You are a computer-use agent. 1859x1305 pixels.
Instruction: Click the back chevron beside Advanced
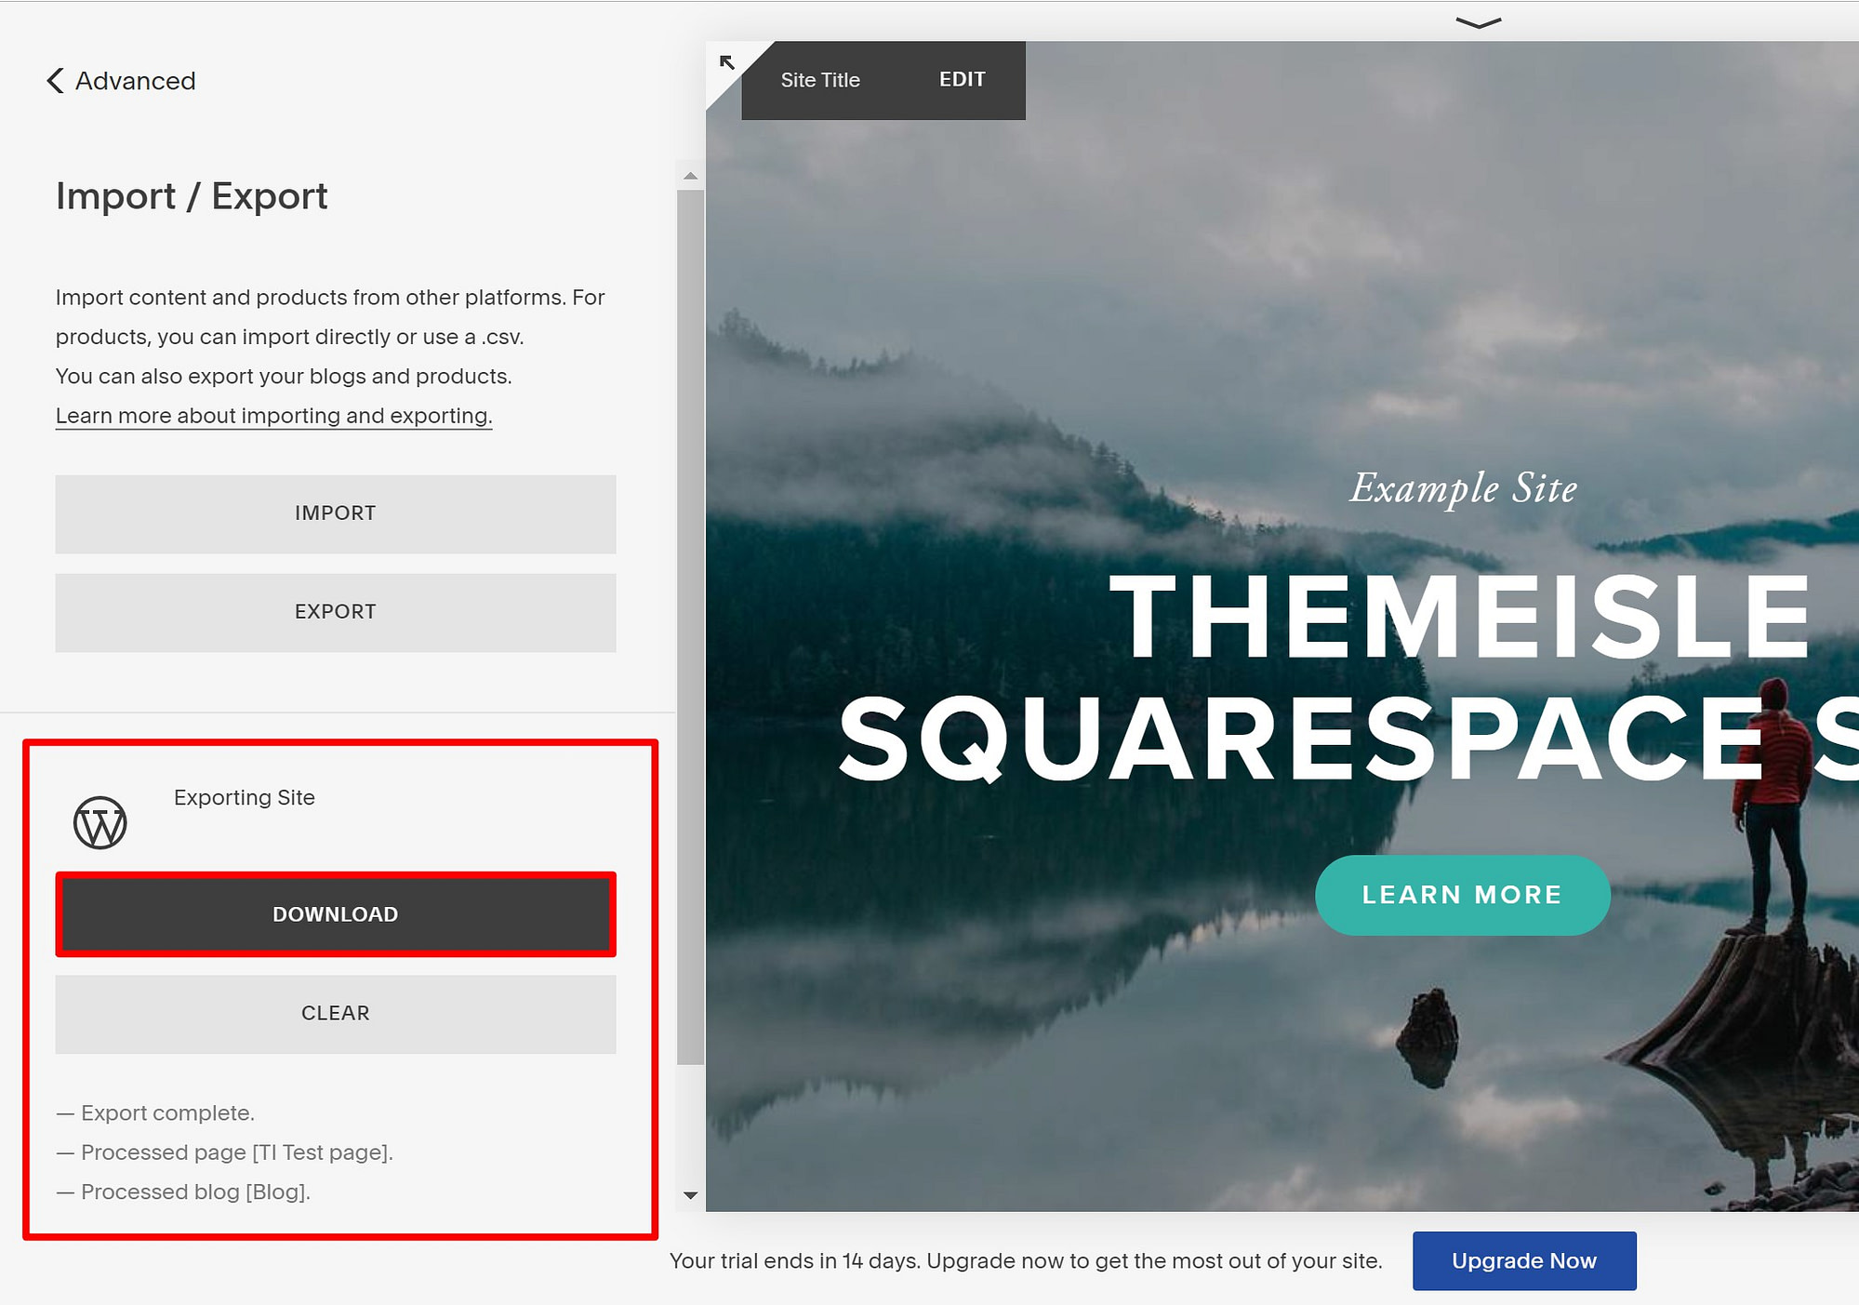pyautogui.click(x=55, y=81)
